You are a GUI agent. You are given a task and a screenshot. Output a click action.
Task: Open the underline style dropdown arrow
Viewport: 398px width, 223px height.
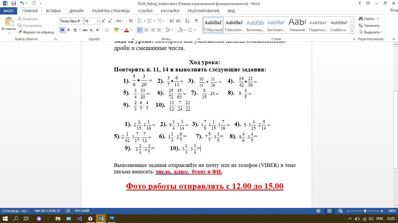point(79,30)
